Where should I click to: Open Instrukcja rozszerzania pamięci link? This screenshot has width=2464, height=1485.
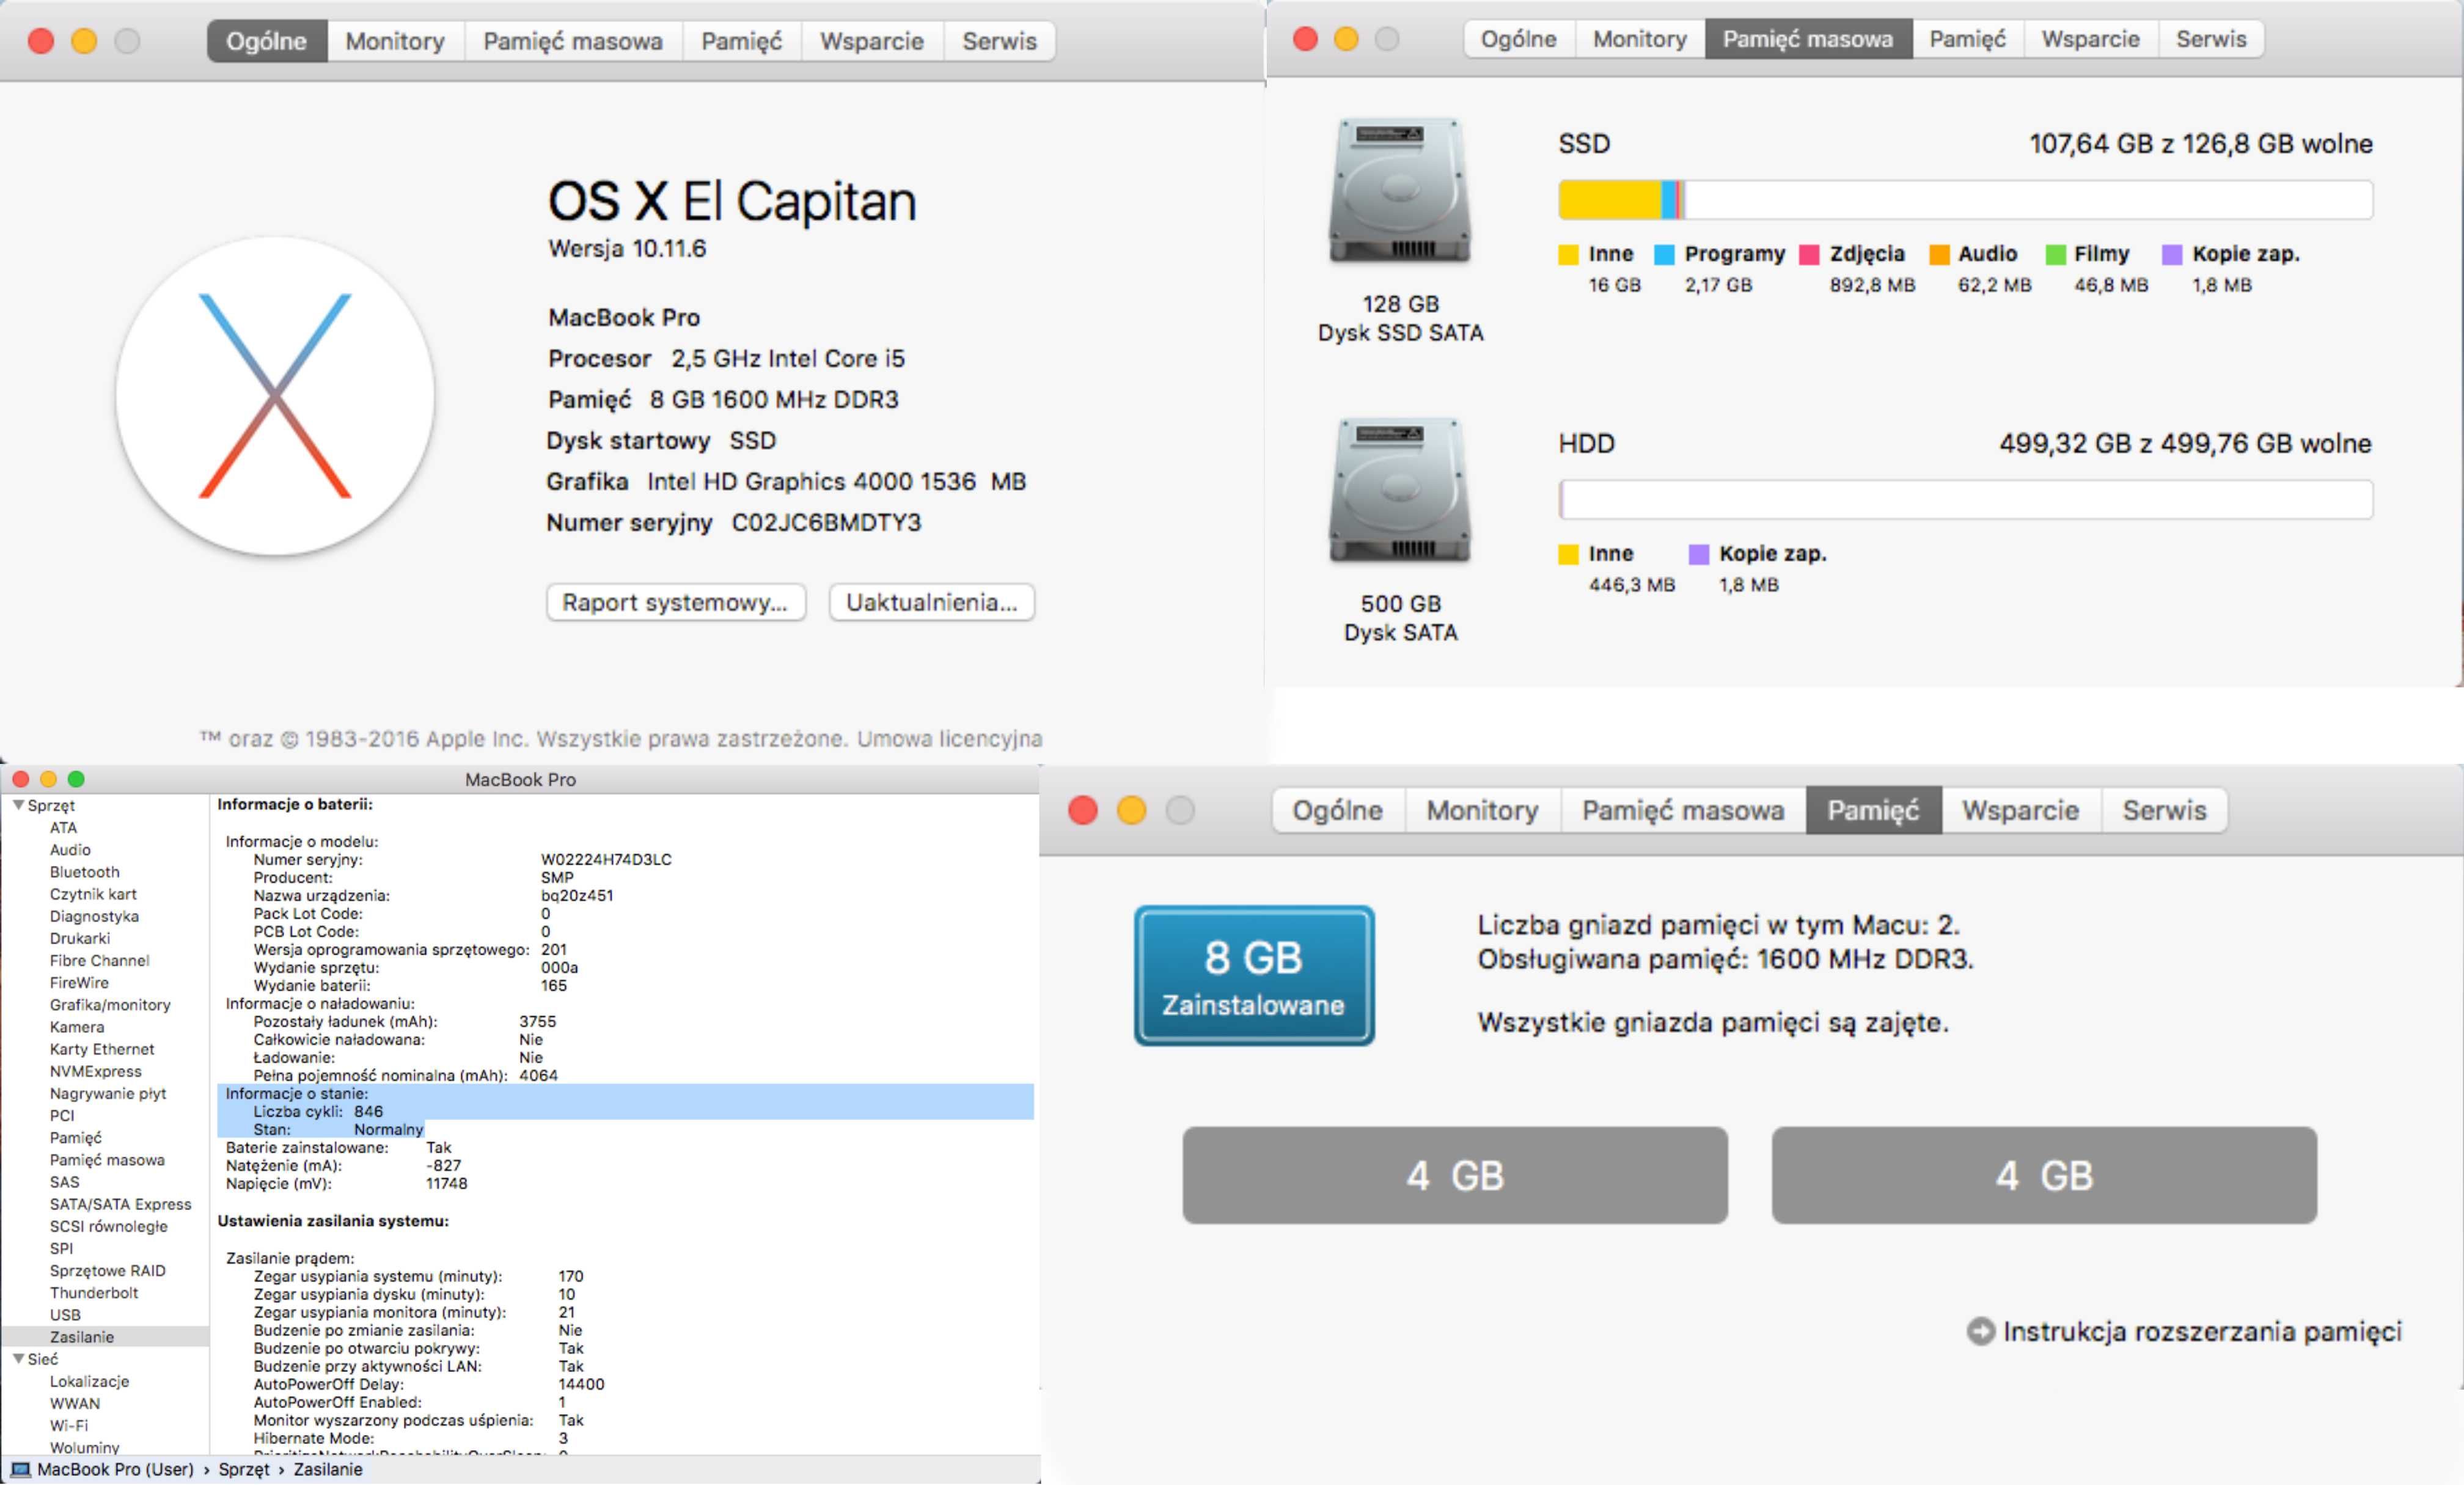2202,1331
